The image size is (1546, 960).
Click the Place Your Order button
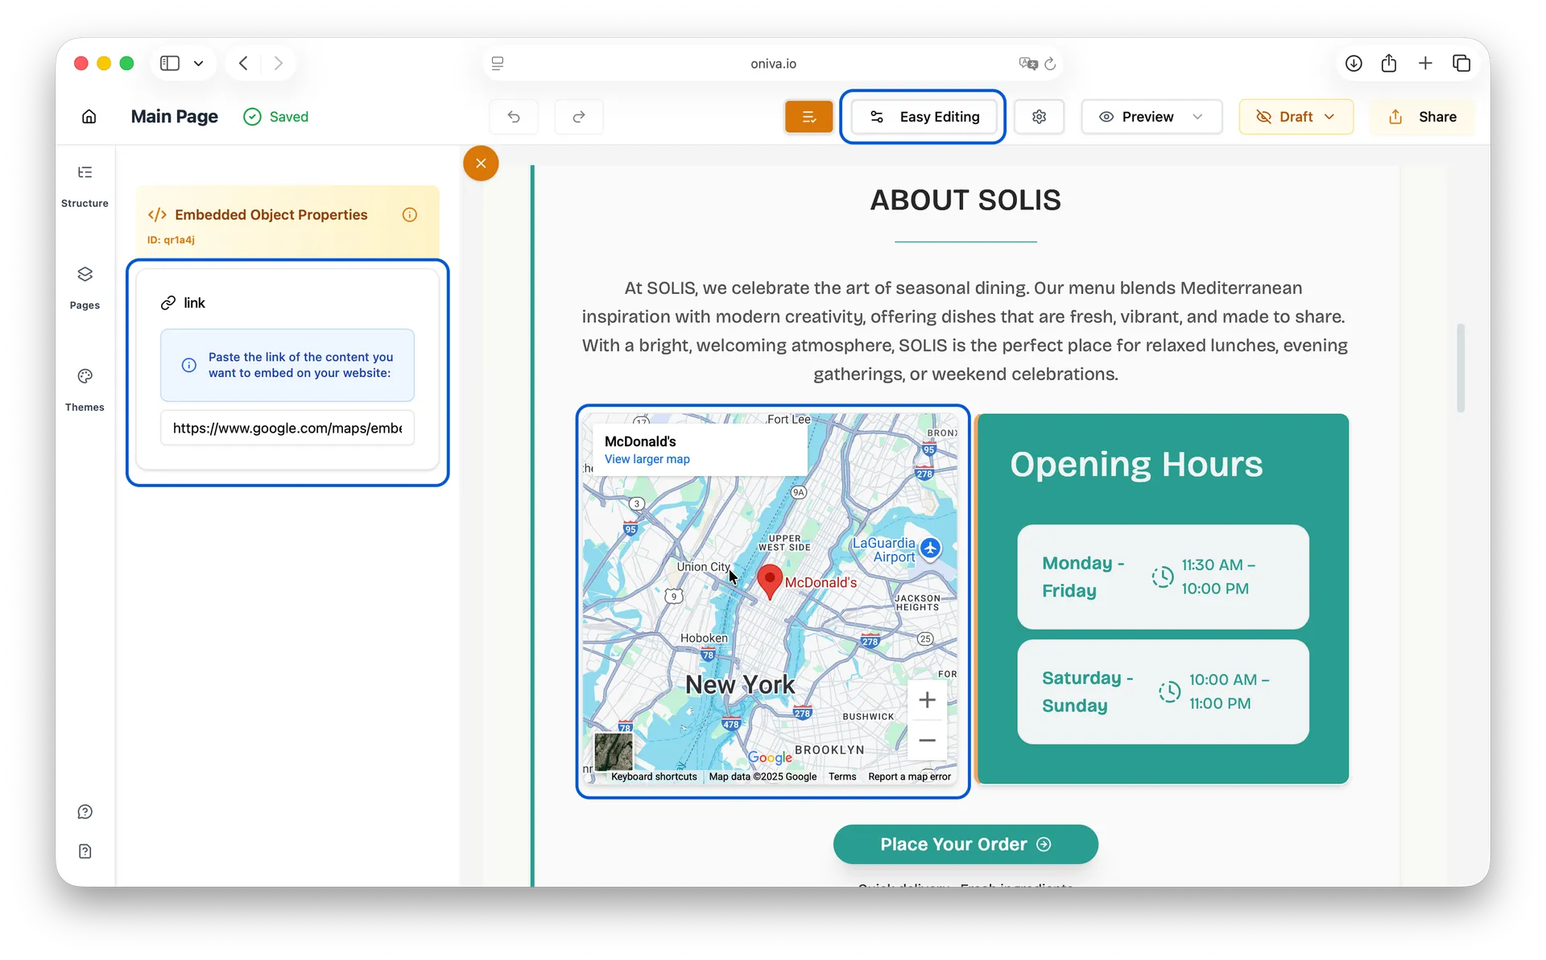tap(965, 844)
